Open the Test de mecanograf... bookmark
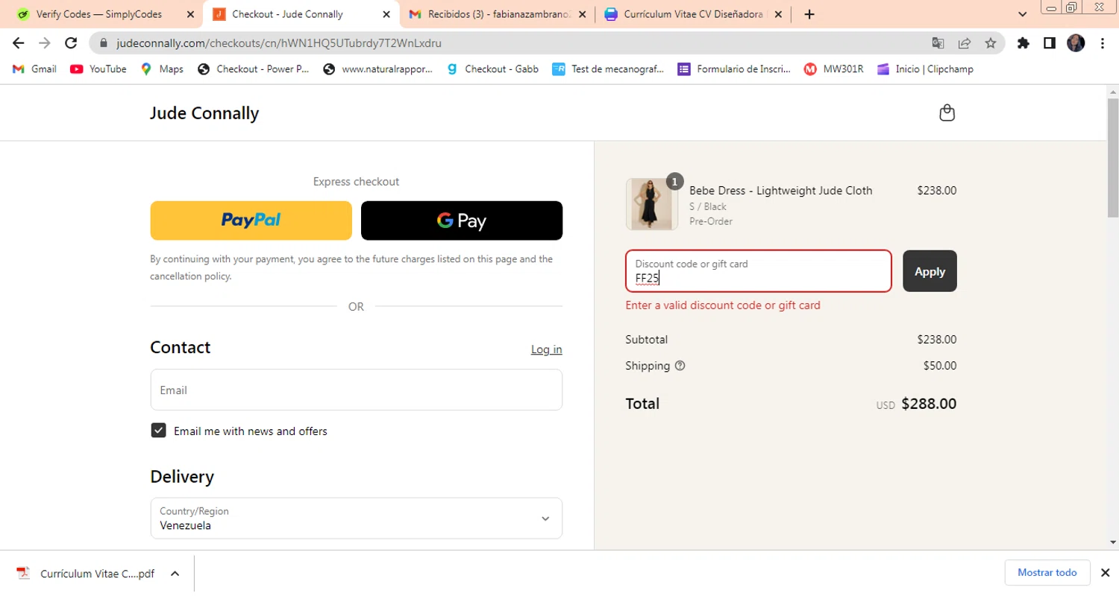This screenshot has width=1119, height=596. click(x=608, y=69)
